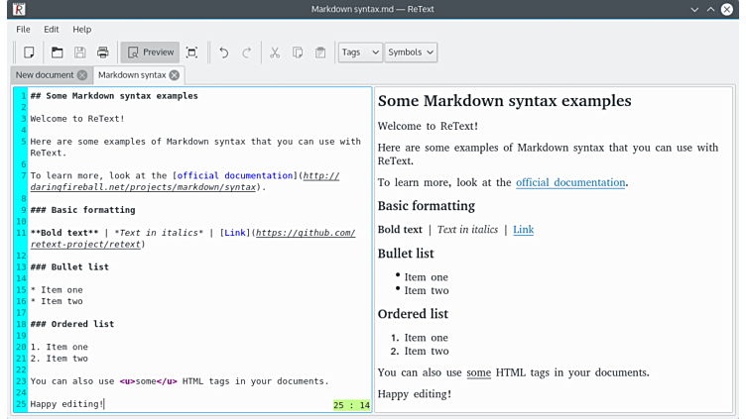Click the blue Link in preview pane
746x419 pixels.
(x=523, y=230)
